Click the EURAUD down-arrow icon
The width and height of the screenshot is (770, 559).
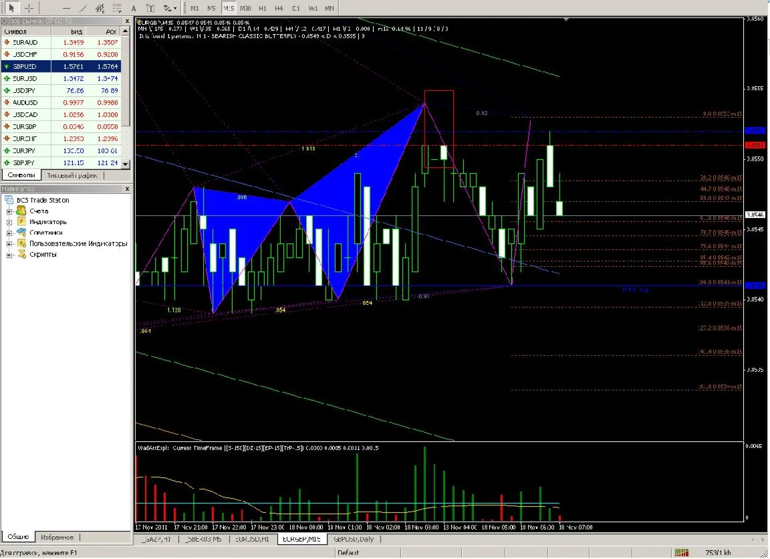pos(7,42)
